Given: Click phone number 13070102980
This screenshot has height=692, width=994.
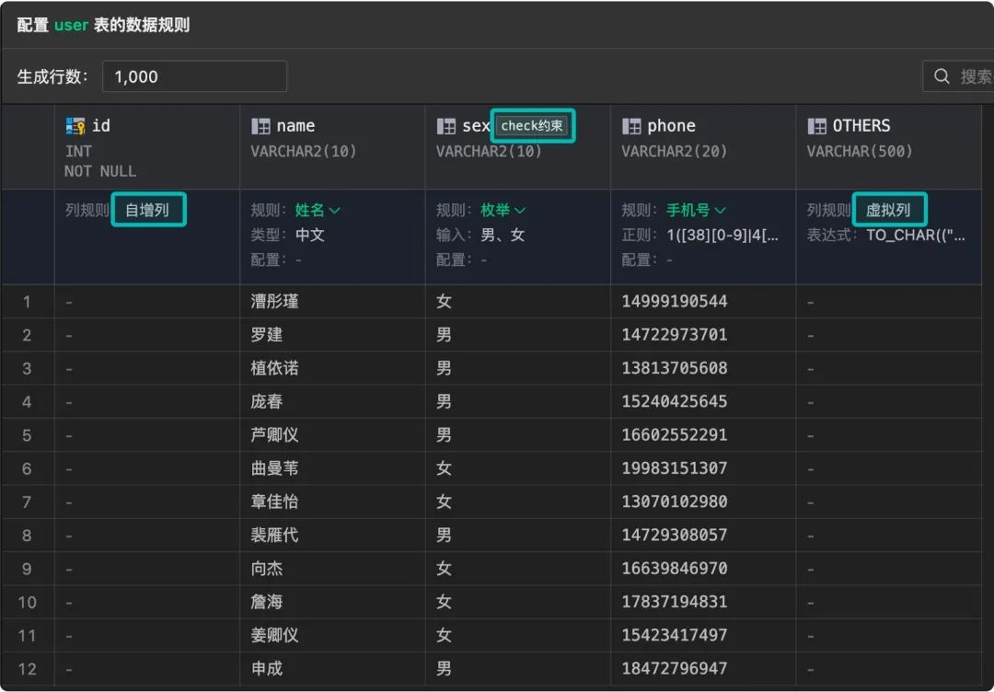Looking at the screenshot, I should pyautogui.click(x=675, y=502).
